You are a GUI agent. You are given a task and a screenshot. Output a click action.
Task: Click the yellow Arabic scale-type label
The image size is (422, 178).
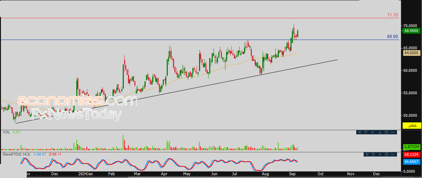(411, 126)
